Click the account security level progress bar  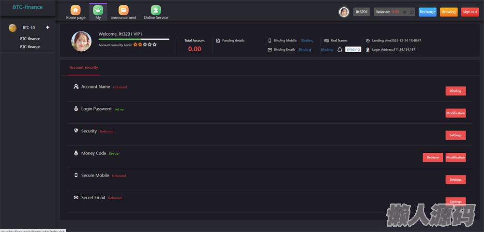(134, 39)
